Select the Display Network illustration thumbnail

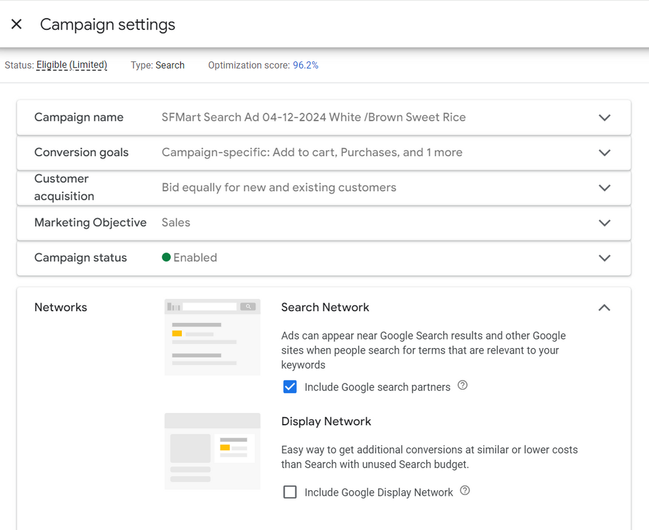tap(212, 451)
